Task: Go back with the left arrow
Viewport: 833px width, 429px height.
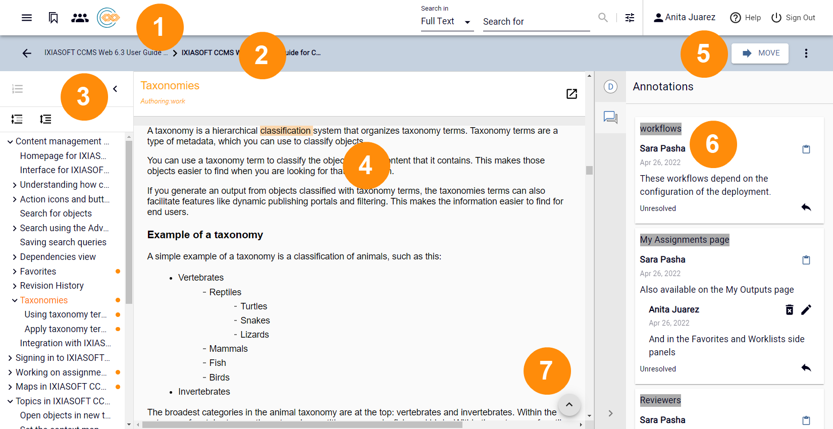Action: click(27, 53)
